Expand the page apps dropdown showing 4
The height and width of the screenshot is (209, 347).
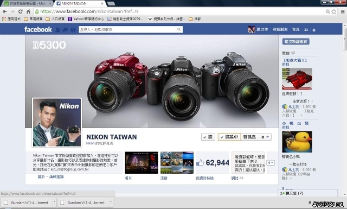pos(271,163)
